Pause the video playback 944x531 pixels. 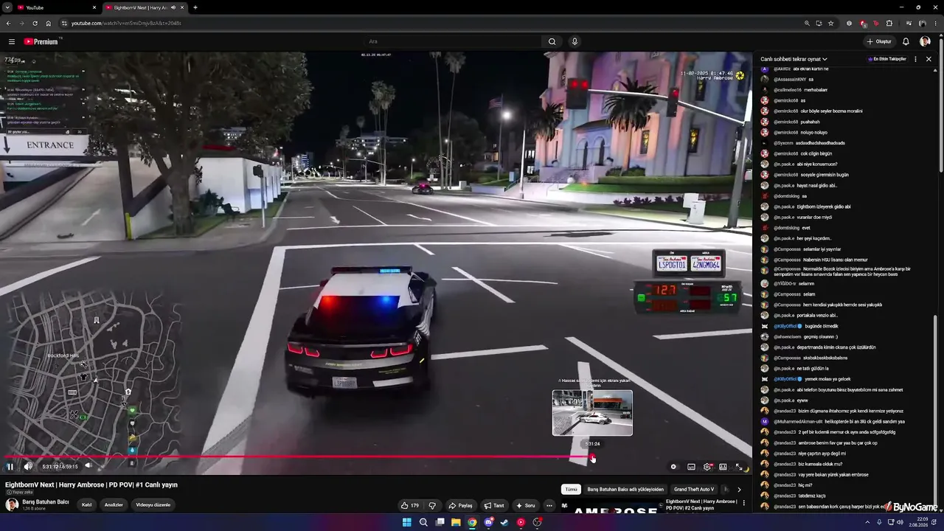[x=10, y=466]
